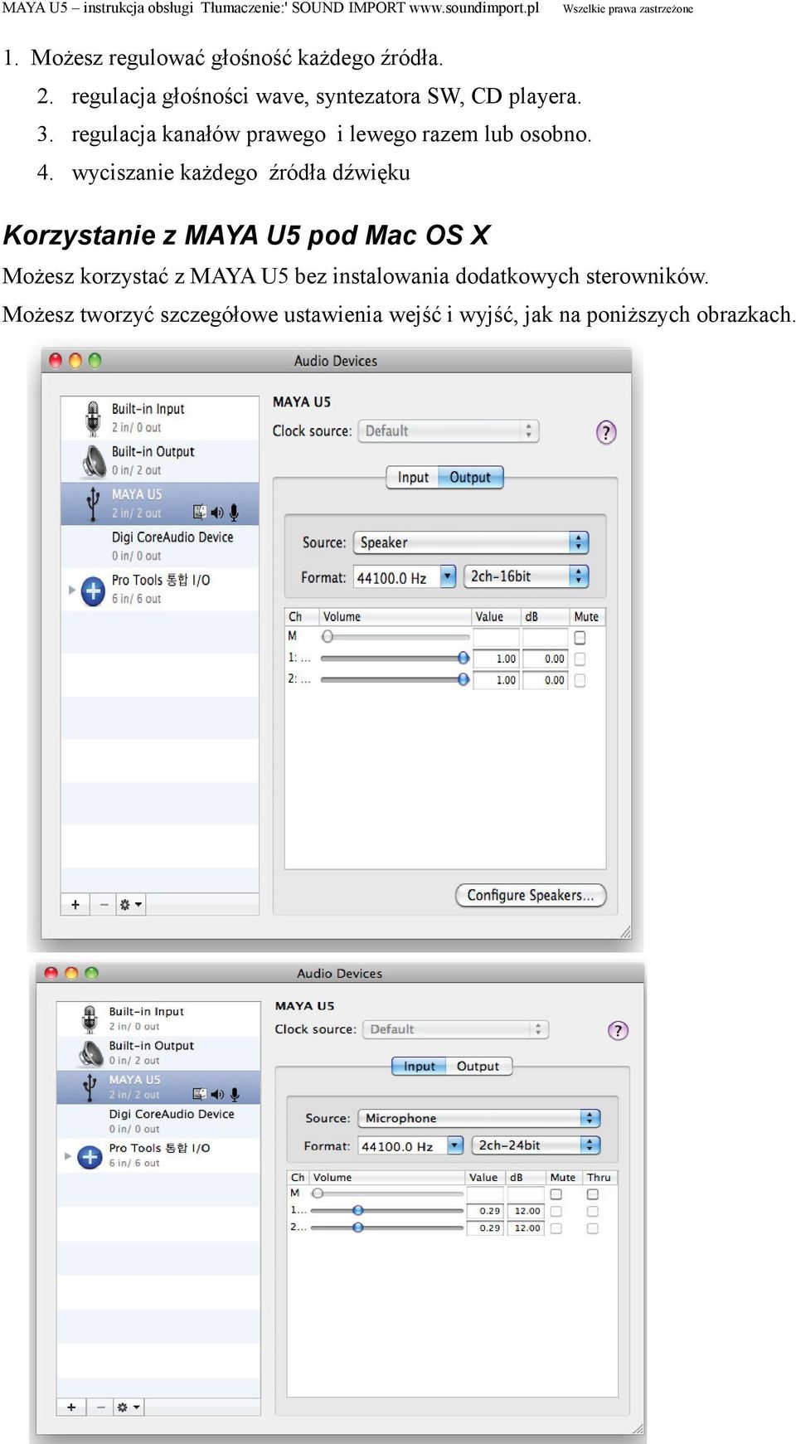Switch to Output tab, lower window

pos(478,1067)
